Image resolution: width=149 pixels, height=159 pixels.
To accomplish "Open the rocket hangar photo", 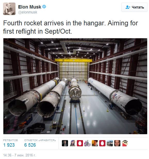I will click(75, 86).
